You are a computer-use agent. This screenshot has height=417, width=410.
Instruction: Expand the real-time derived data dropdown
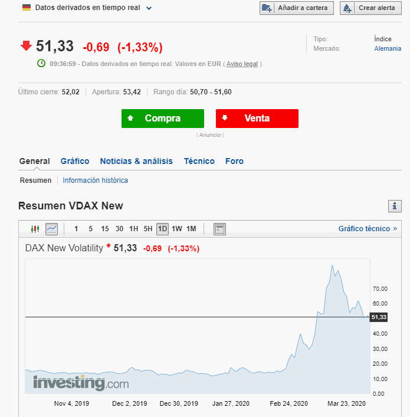click(149, 8)
